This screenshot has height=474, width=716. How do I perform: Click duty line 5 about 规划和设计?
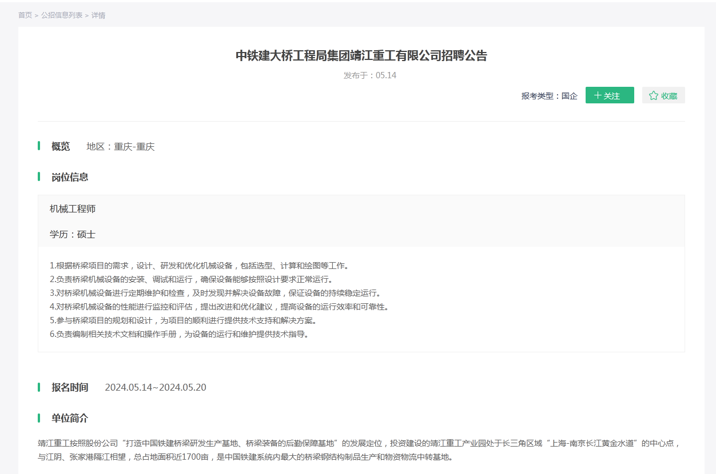tap(183, 320)
